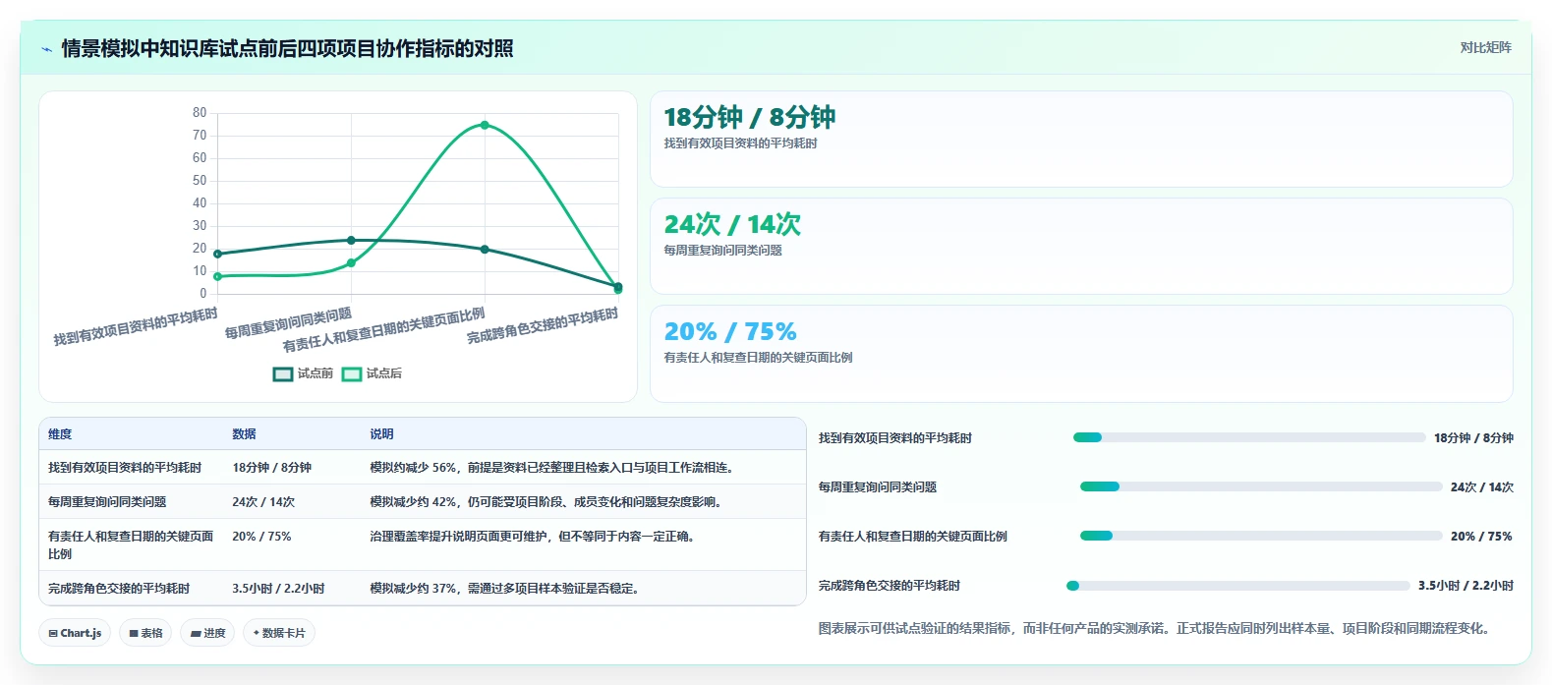Click the 数据 column header
The image size is (1552, 685).
coord(244,433)
